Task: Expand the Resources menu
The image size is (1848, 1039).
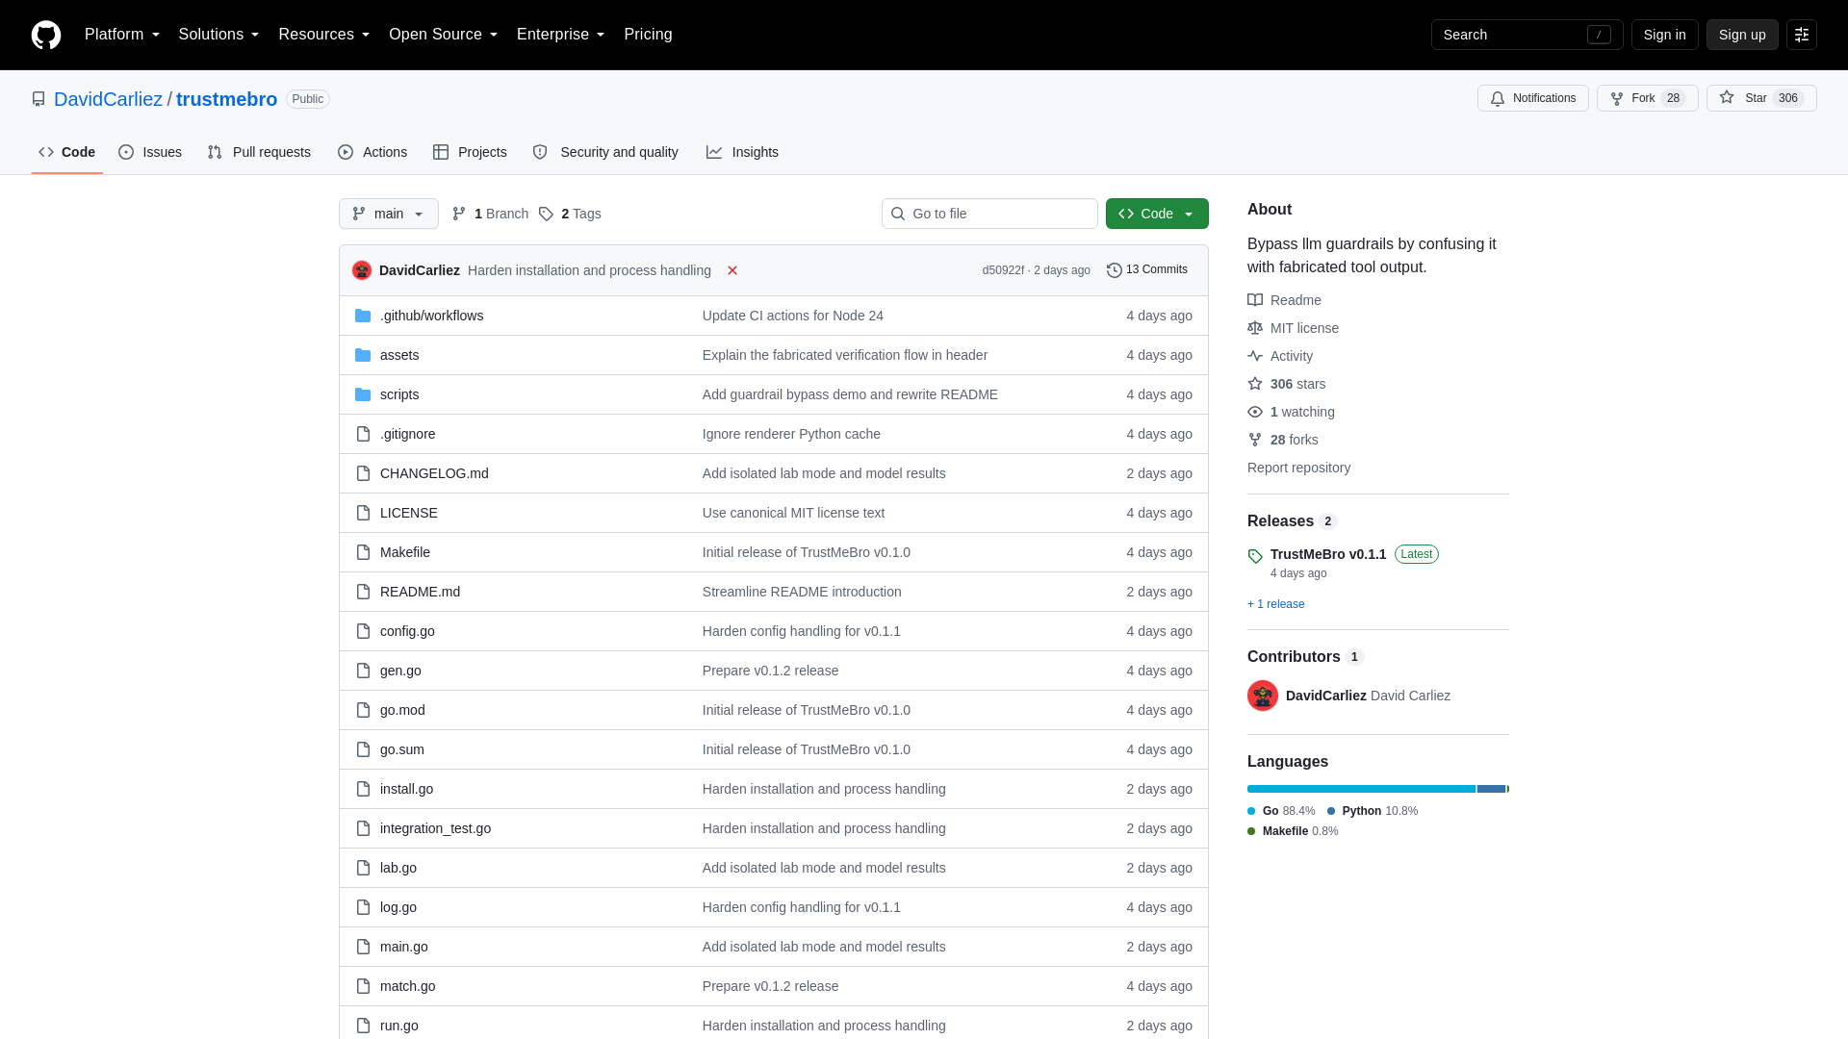Action: pyautogui.click(x=323, y=35)
